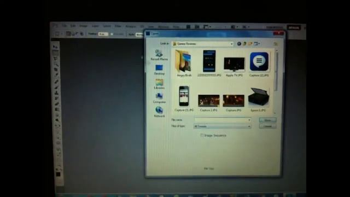Launch Bridge from the application bar

coord(188,27)
